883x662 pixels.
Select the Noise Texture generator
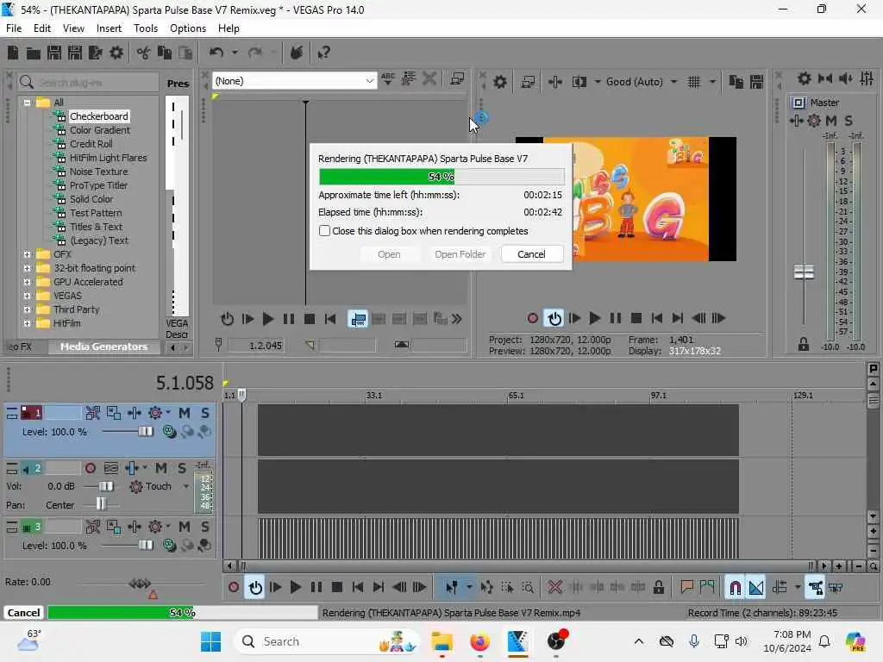click(98, 172)
